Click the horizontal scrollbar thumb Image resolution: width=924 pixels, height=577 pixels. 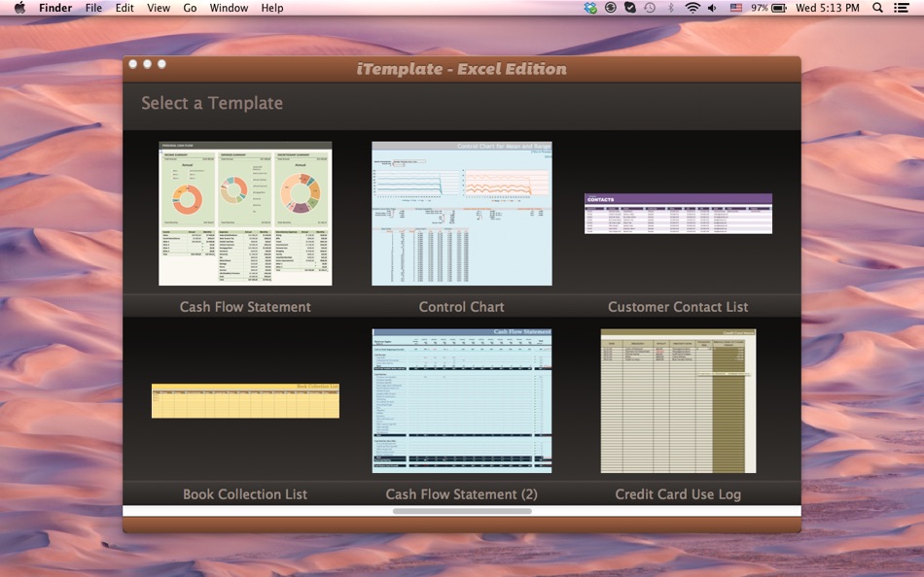click(x=462, y=511)
